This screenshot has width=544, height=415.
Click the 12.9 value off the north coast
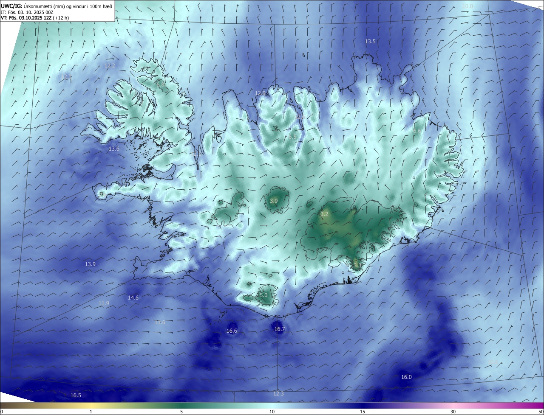point(260,93)
